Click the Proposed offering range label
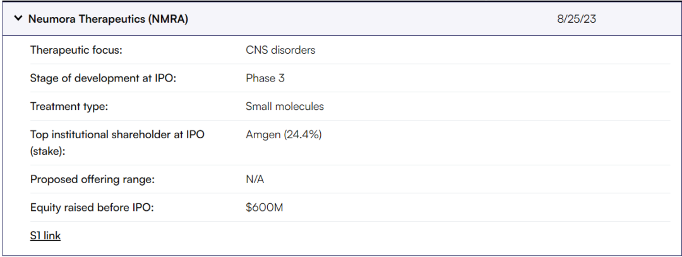The height and width of the screenshot is (257, 682). 92,179
